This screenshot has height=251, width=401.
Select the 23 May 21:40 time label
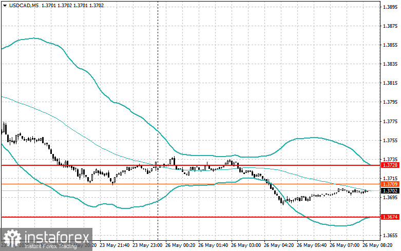[114, 245]
